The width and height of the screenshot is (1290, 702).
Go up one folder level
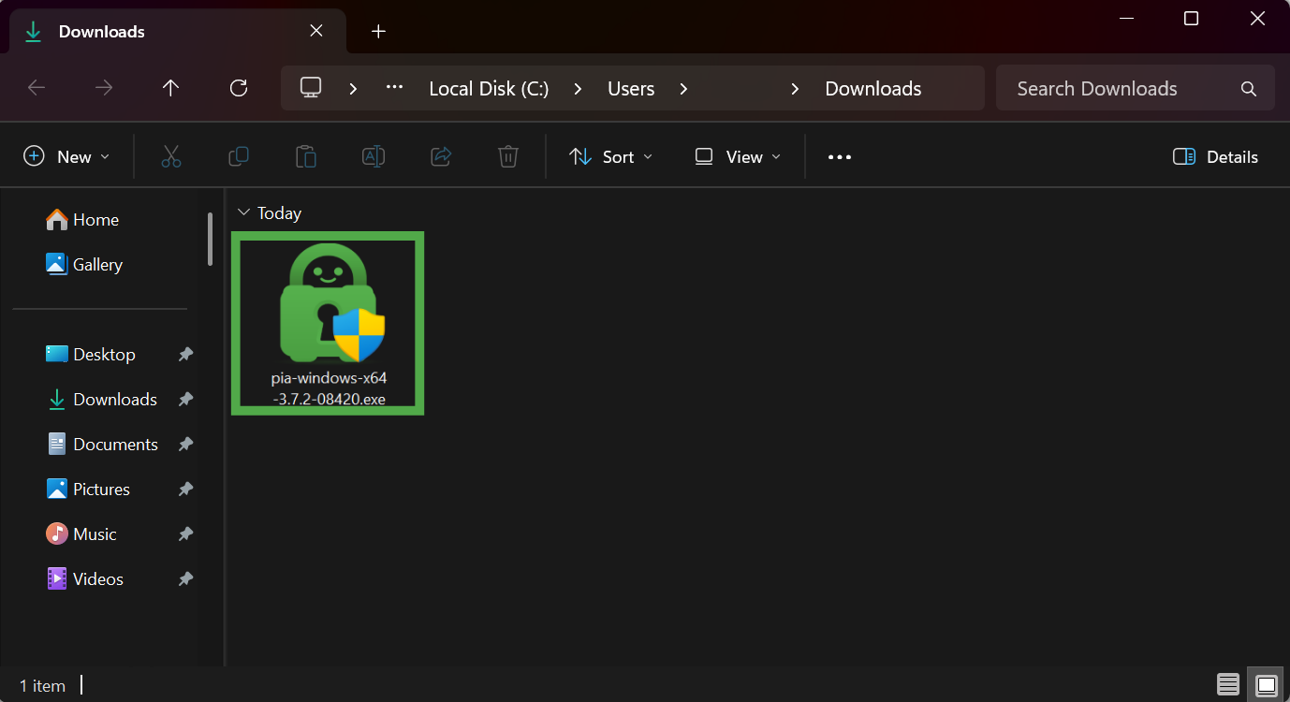pyautogui.click(x=170, y=88)
